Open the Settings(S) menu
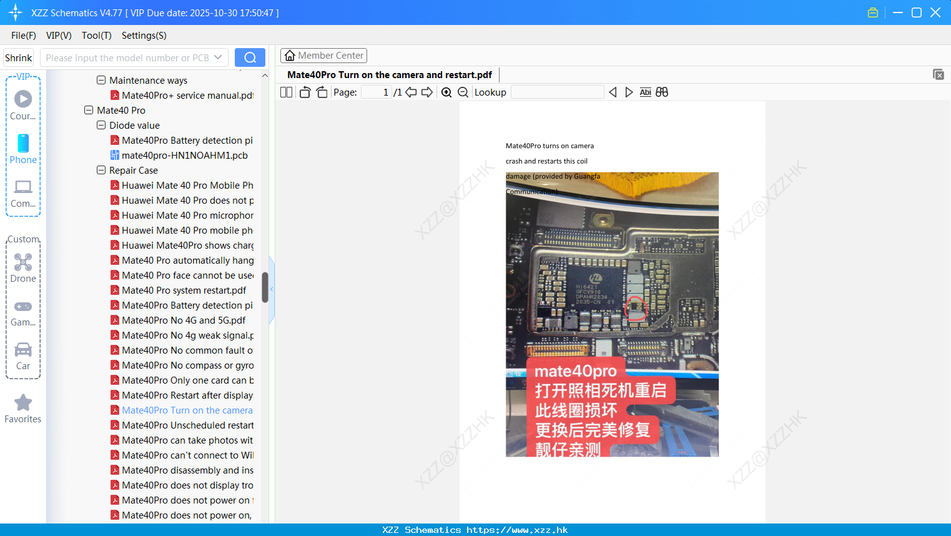The image size is (951, 536). 144,36
